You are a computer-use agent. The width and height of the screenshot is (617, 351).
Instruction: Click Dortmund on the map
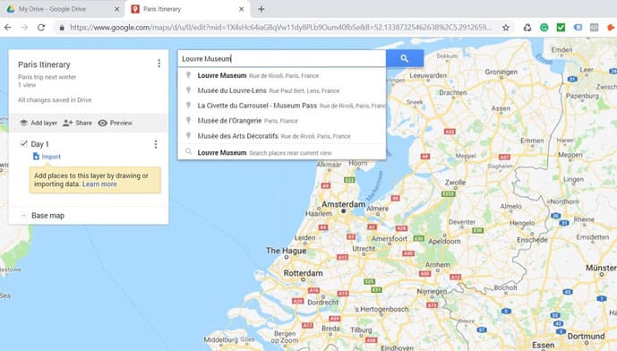point(586,337)
